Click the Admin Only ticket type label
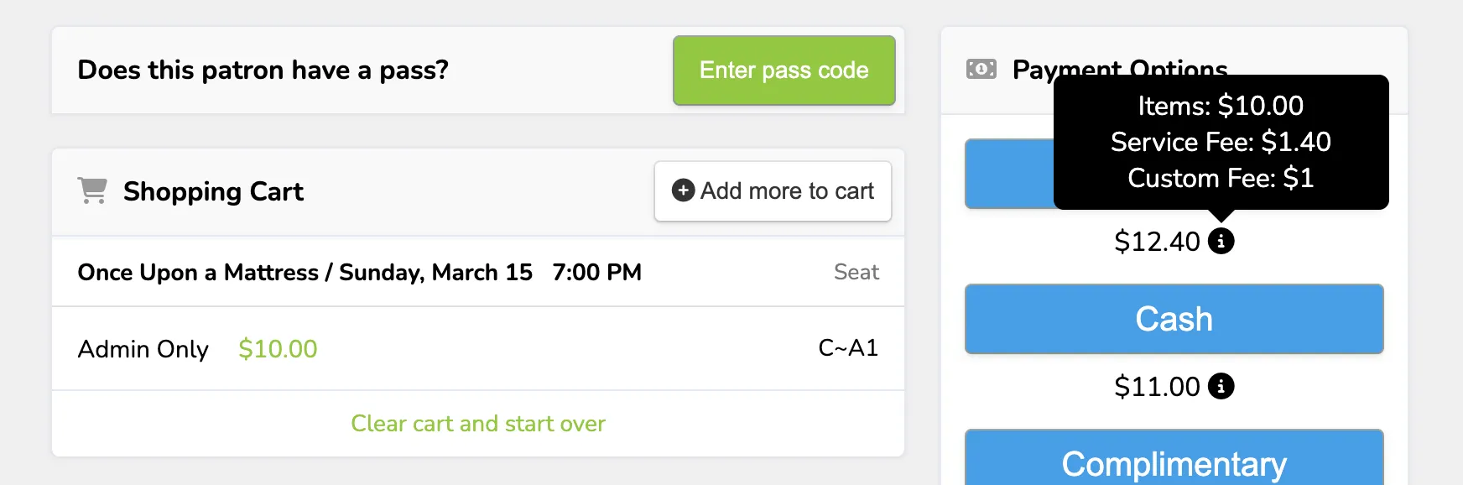The width and height of the screenshot is (1463, 485). 143,349
